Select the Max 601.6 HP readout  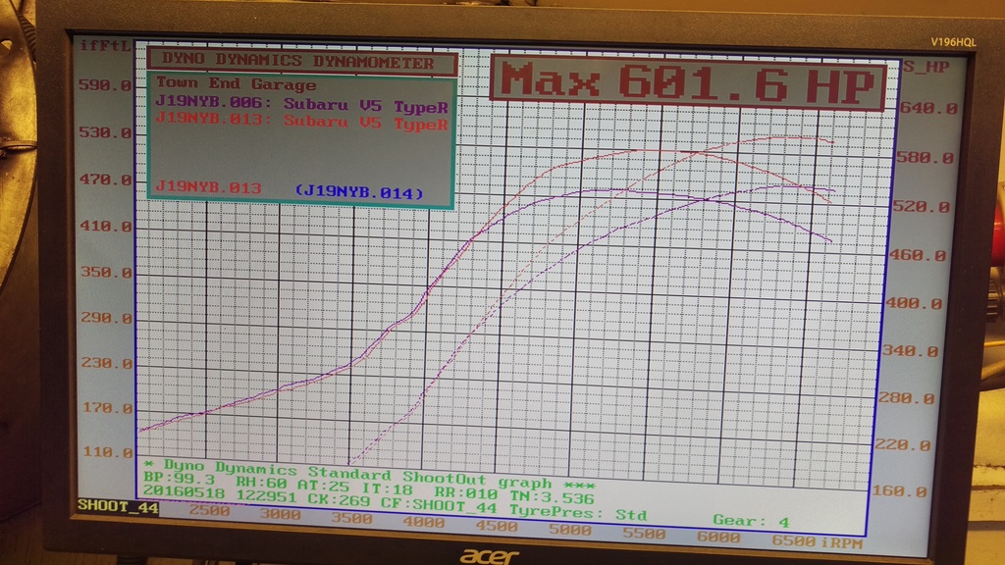click(x=688, y=81)
